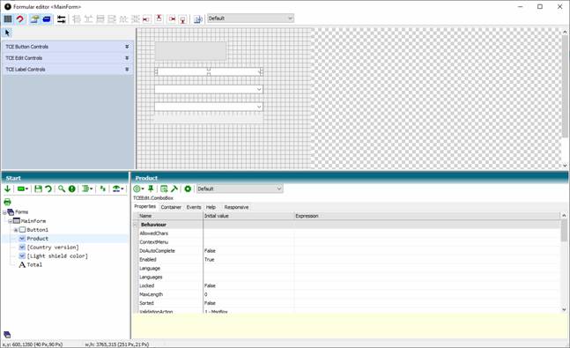Click the green hammer tool icon

[174, 189]
